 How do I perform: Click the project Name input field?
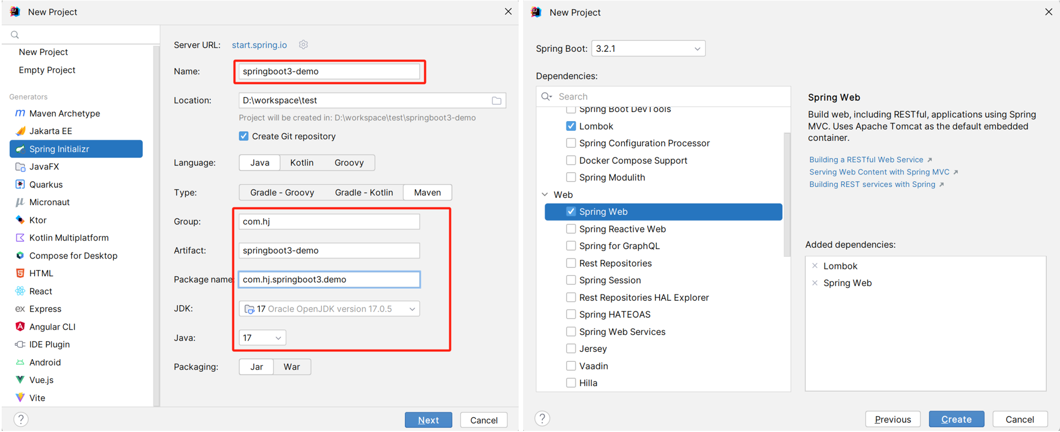(329, 71)
